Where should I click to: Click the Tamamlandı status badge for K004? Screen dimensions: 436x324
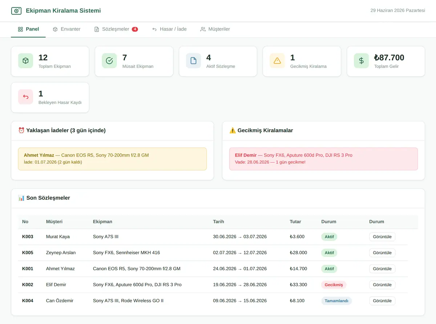[336, 301]
